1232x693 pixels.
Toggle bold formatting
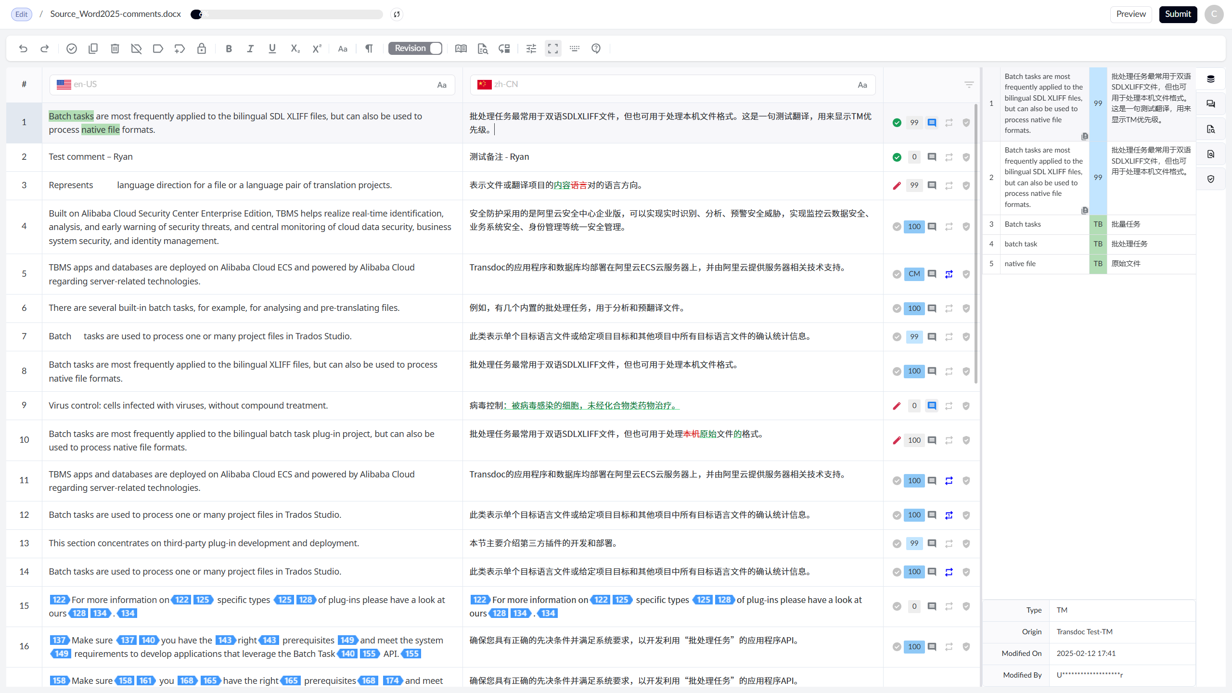coord(229,49)
